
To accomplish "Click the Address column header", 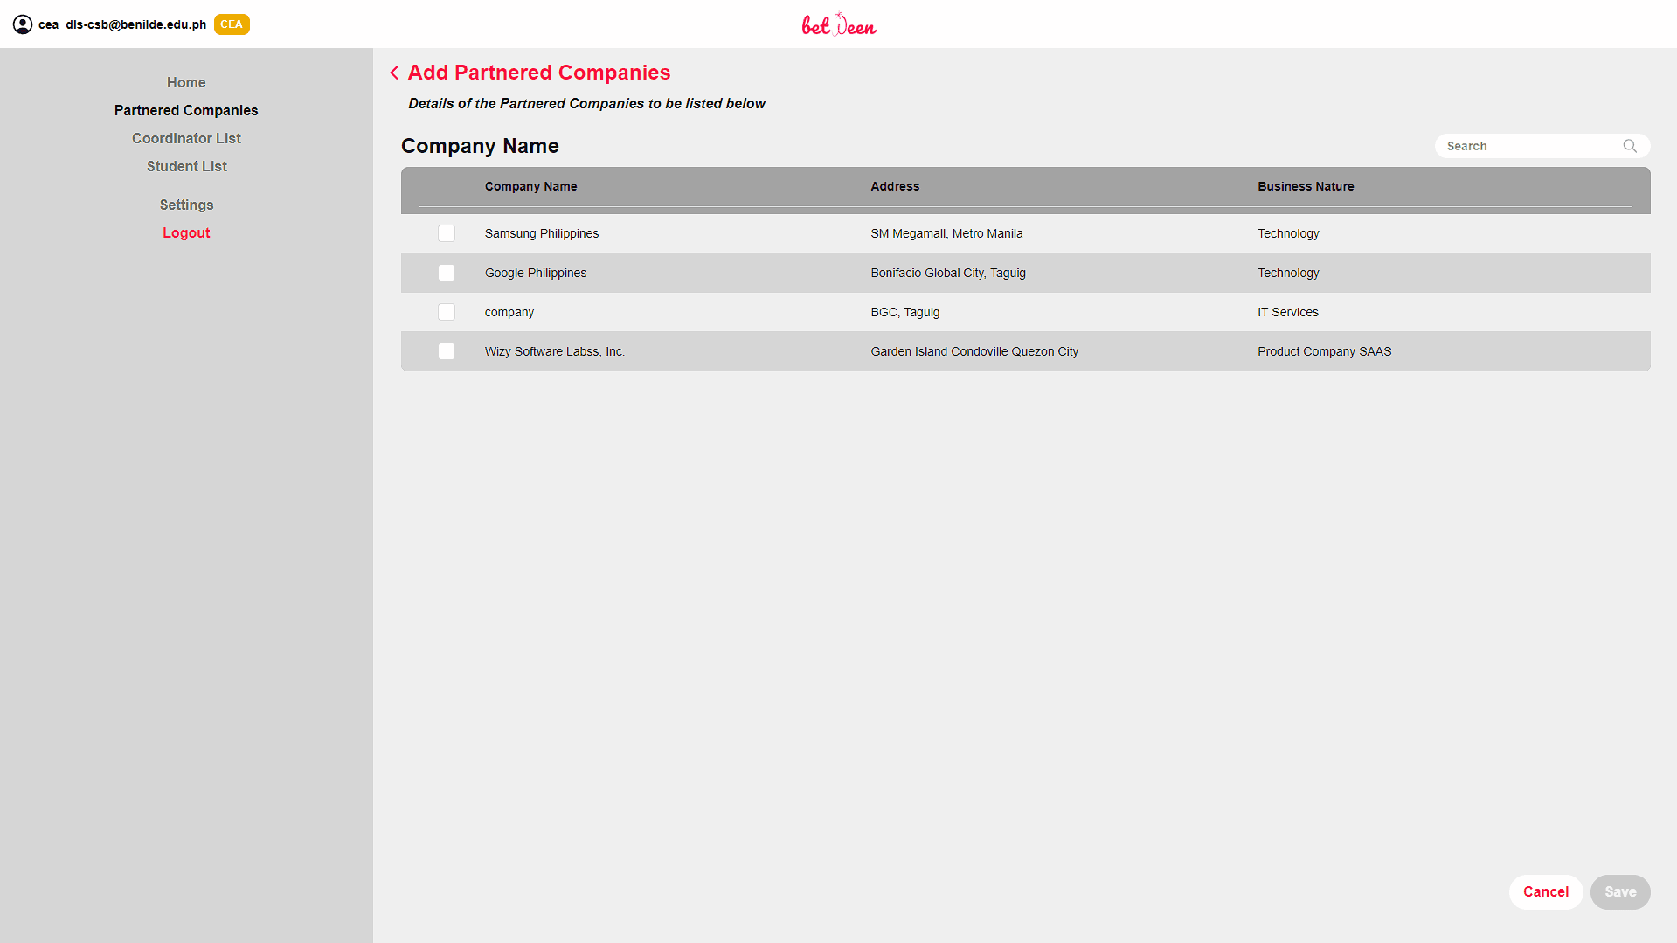I will 895,186.
